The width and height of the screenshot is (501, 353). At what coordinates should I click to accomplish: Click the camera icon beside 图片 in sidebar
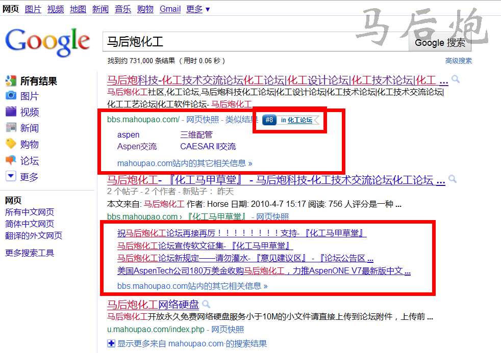pos(11,95)
